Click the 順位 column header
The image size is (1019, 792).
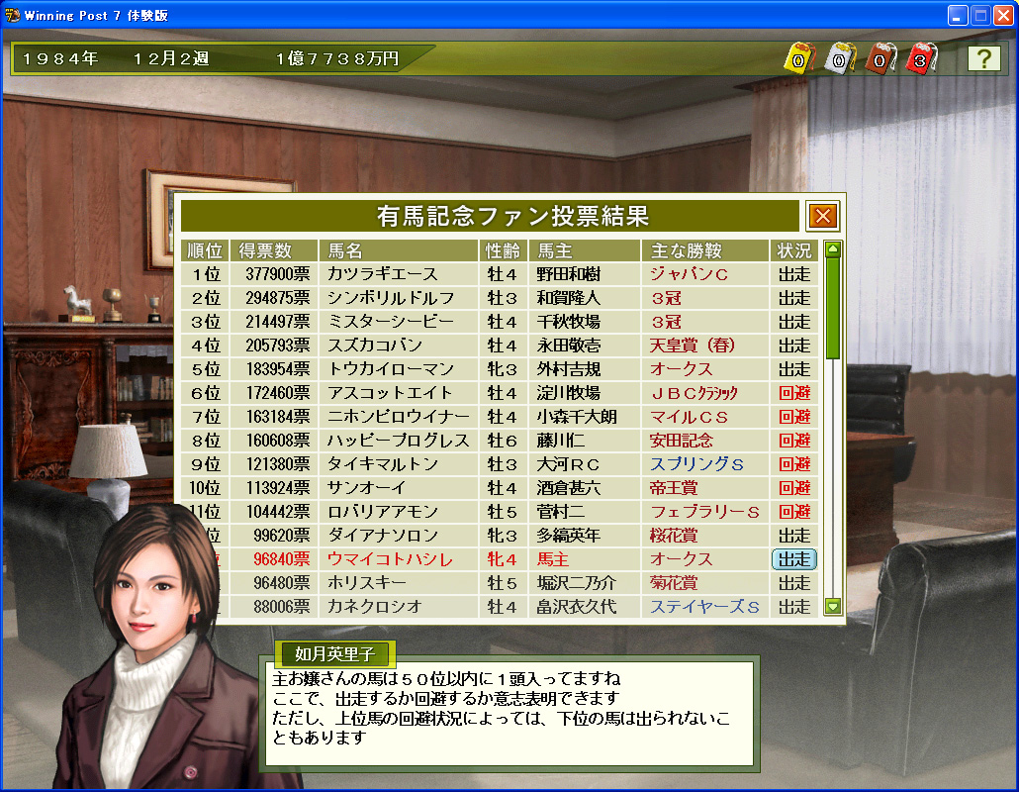(x=205, y=250)
